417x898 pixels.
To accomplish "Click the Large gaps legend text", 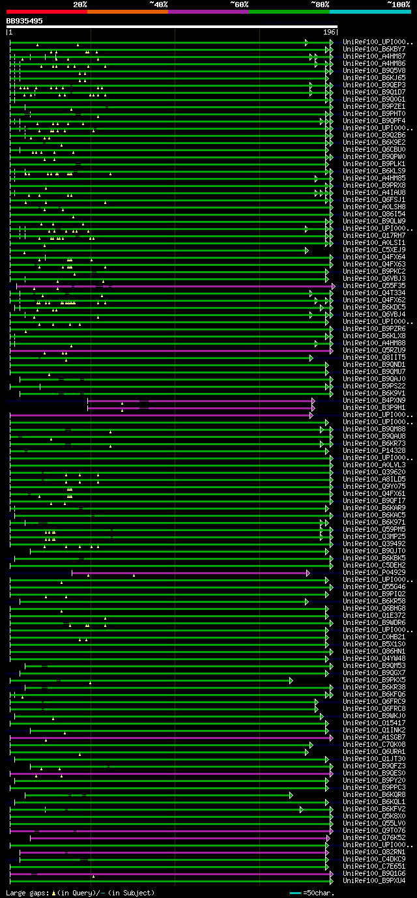I will [80, 893].
